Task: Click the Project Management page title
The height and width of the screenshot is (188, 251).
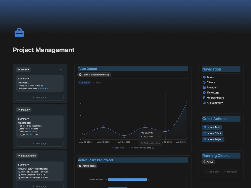Action: [43, 50]
